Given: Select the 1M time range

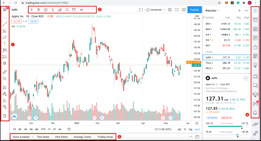Looking at the screenshot, I should (25, 129).
